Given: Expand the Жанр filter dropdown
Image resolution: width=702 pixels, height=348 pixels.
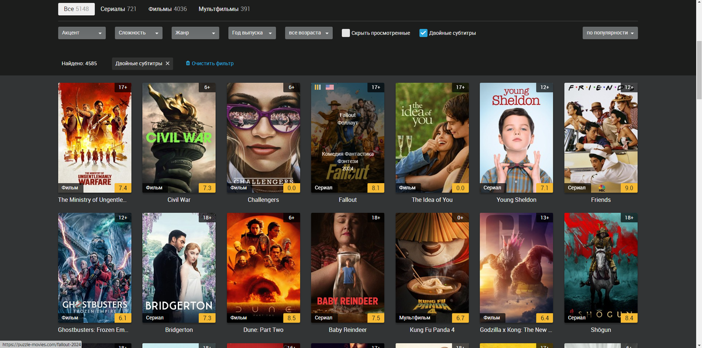Looking at the screenshot, I should coord(195,33).
